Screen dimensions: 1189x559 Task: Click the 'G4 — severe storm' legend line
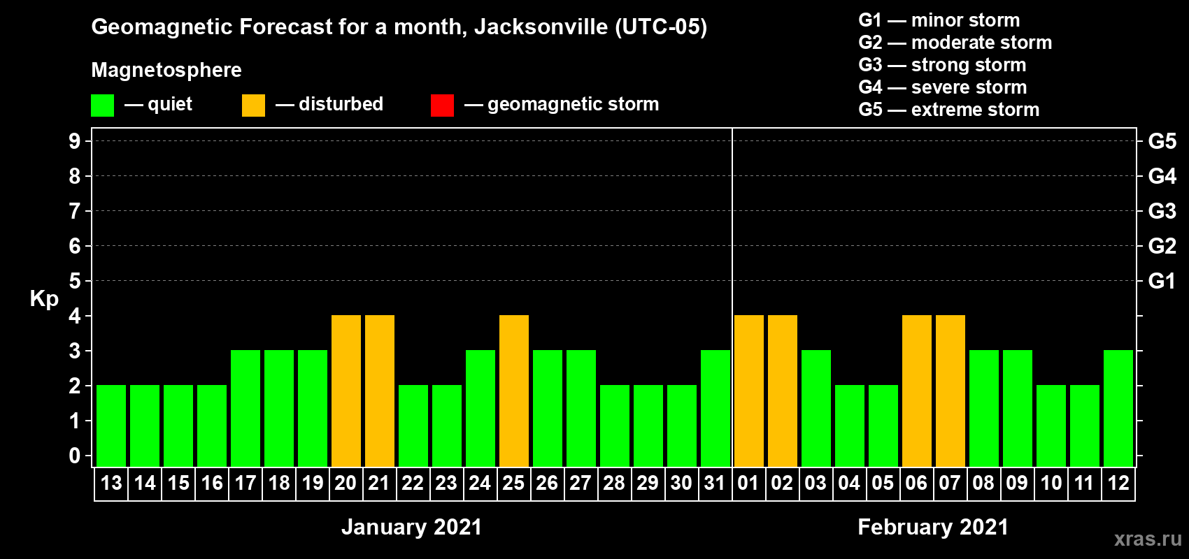[x=942, y=87]
